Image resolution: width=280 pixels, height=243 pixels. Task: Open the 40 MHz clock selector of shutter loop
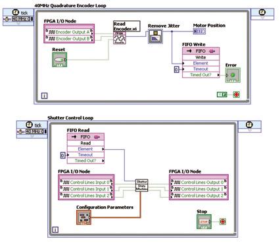[35, 131]
